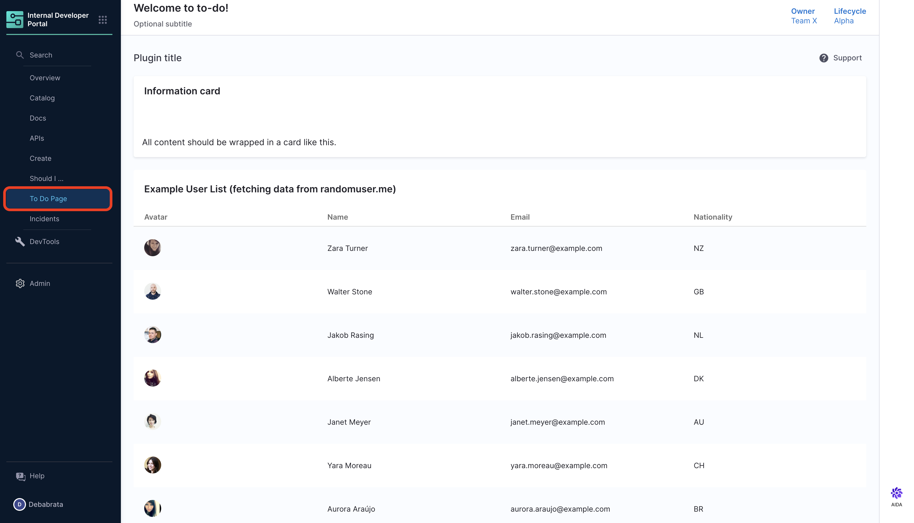
Task: Go to Overview in sidebar
Action: tap(45, 78)
